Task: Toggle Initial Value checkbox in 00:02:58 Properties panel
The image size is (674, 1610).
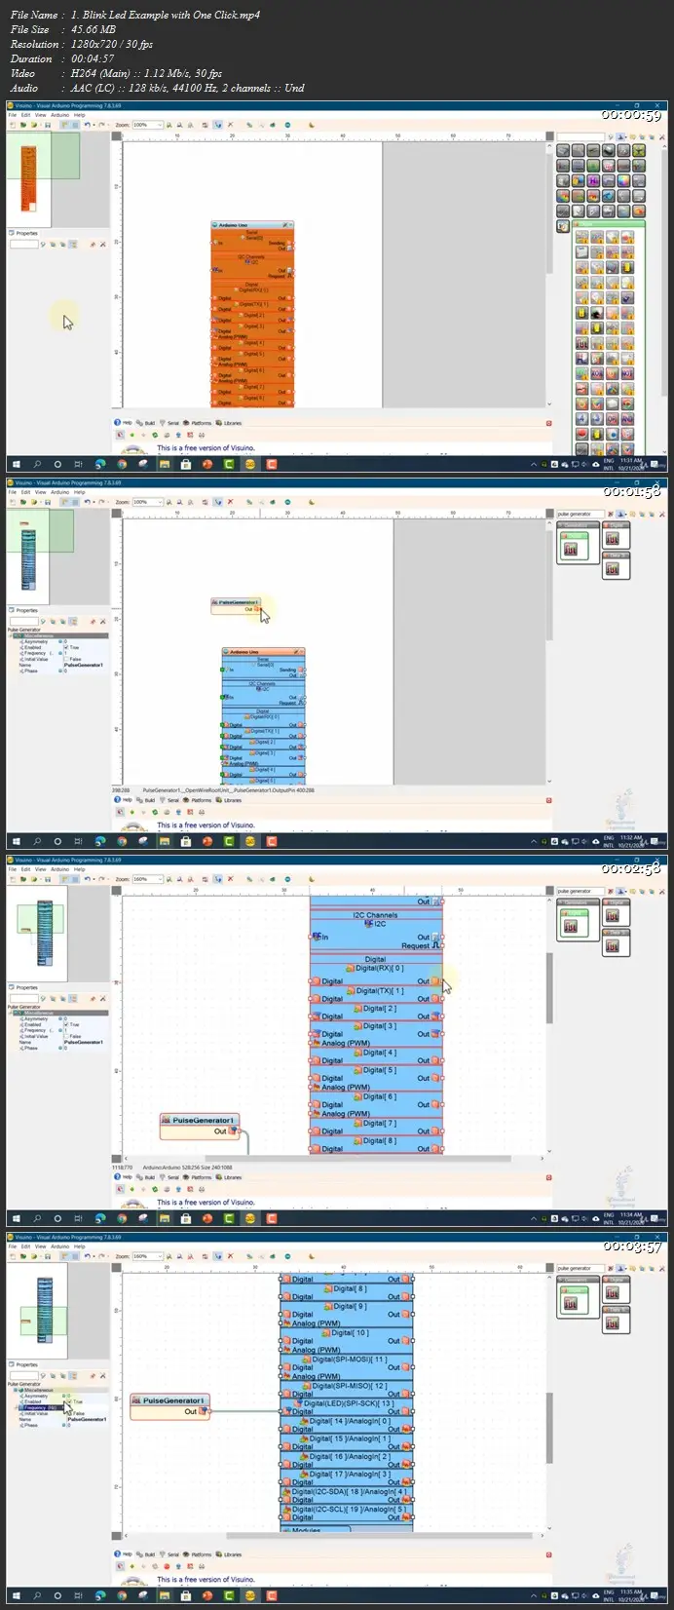Action: click(x=66, y=1036)
